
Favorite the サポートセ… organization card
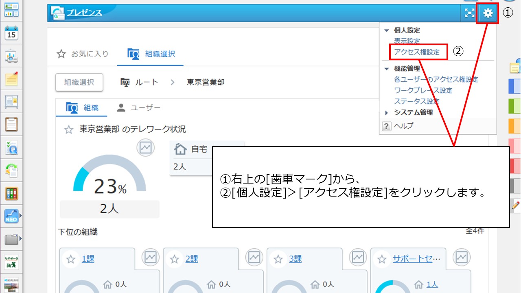tap(382, 259)
